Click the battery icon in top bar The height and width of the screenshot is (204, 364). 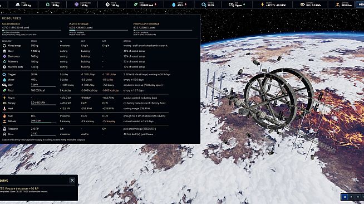[302, 4]
